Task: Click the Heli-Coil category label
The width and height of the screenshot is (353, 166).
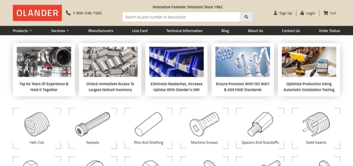Action: pos(37,142)
